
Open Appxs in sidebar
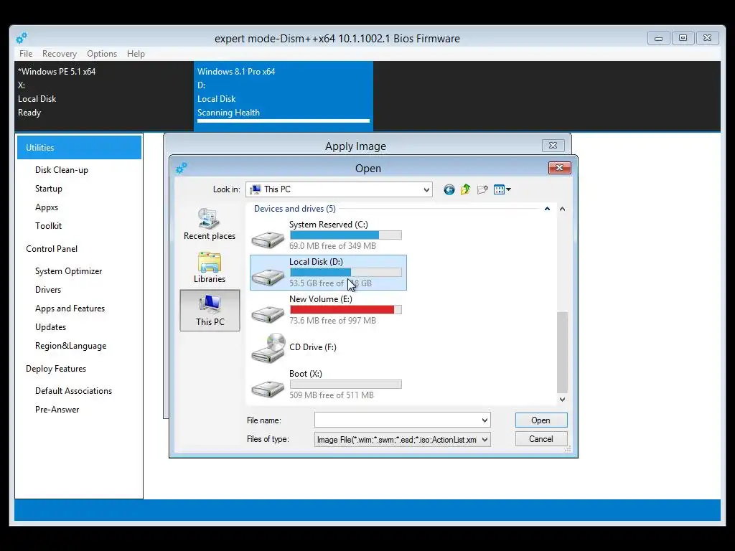point(47,207)
